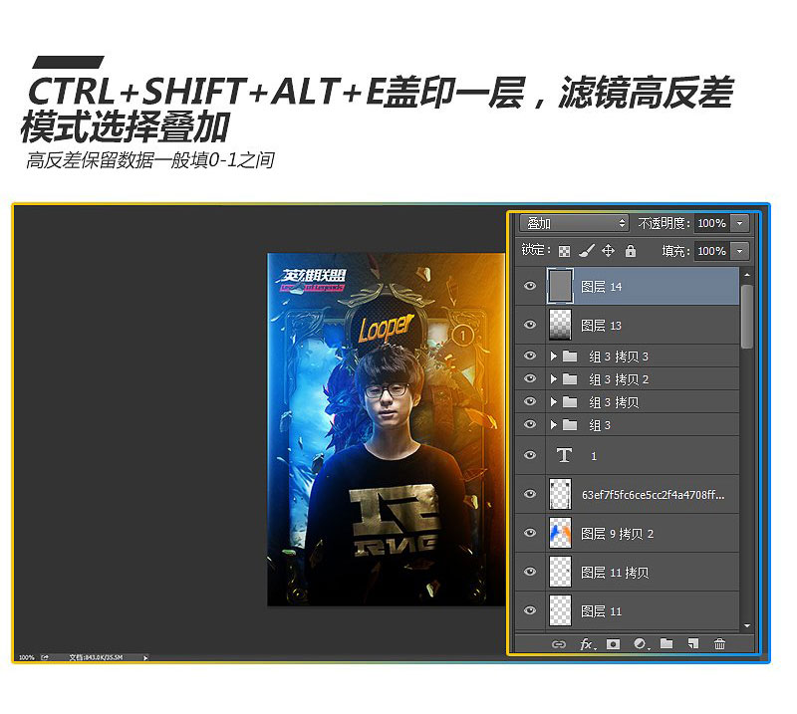Select the 图层 14 layer

click(638, 287)
